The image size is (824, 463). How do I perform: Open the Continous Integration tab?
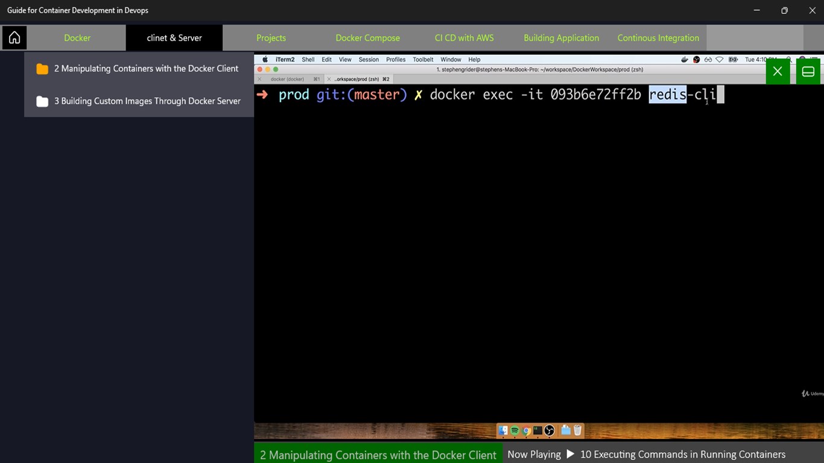coord(658,37)
